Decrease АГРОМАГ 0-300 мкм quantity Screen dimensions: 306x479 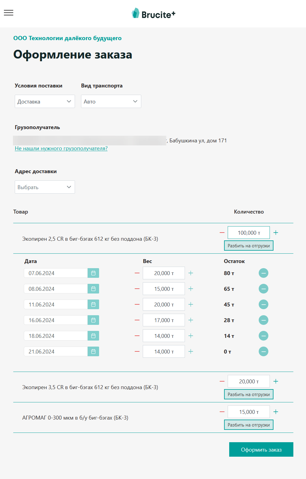pos(222,412)
